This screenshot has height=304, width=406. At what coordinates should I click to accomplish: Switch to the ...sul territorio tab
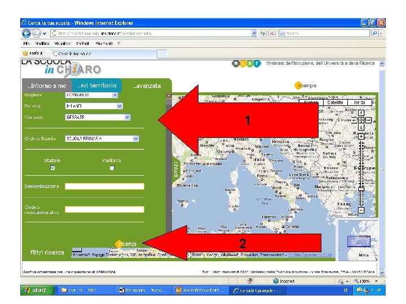pos(97,86)
